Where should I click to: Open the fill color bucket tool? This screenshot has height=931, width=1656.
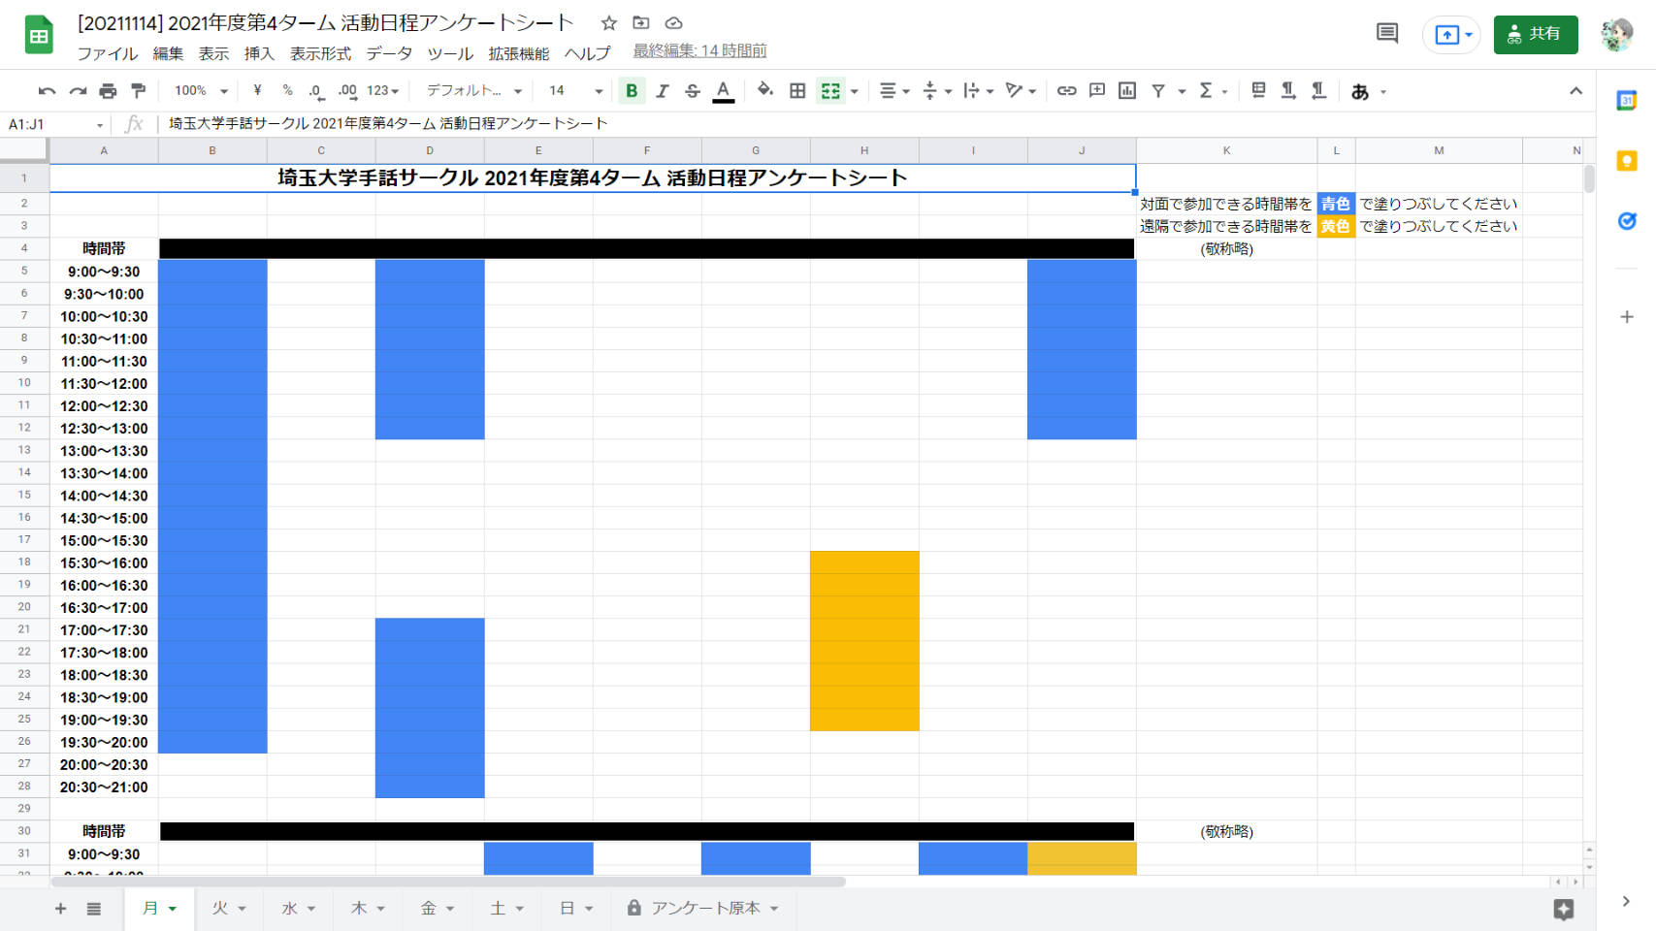(x=764, y=90)
